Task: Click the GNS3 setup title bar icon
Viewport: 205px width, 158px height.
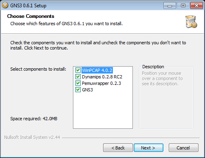Action: coord(5,5)
